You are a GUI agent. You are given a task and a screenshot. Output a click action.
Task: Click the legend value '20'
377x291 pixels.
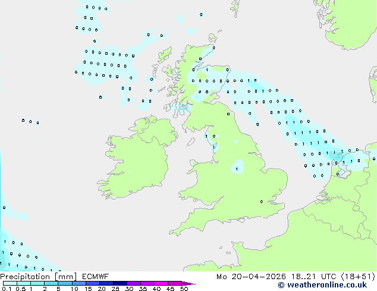click(102, 289)
